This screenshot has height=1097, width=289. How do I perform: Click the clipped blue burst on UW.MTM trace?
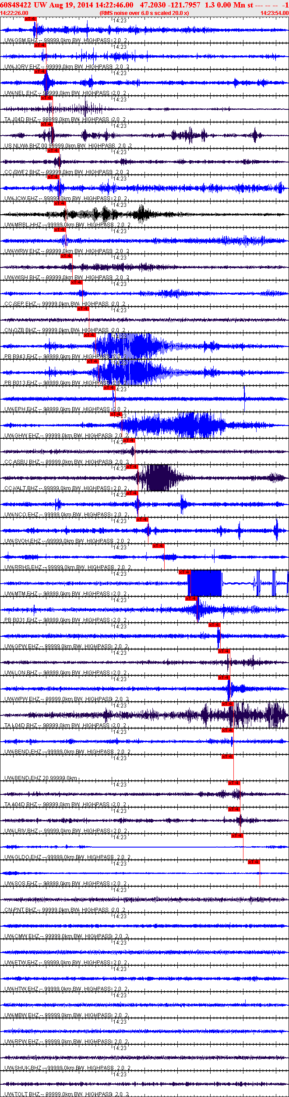[204, 583]
